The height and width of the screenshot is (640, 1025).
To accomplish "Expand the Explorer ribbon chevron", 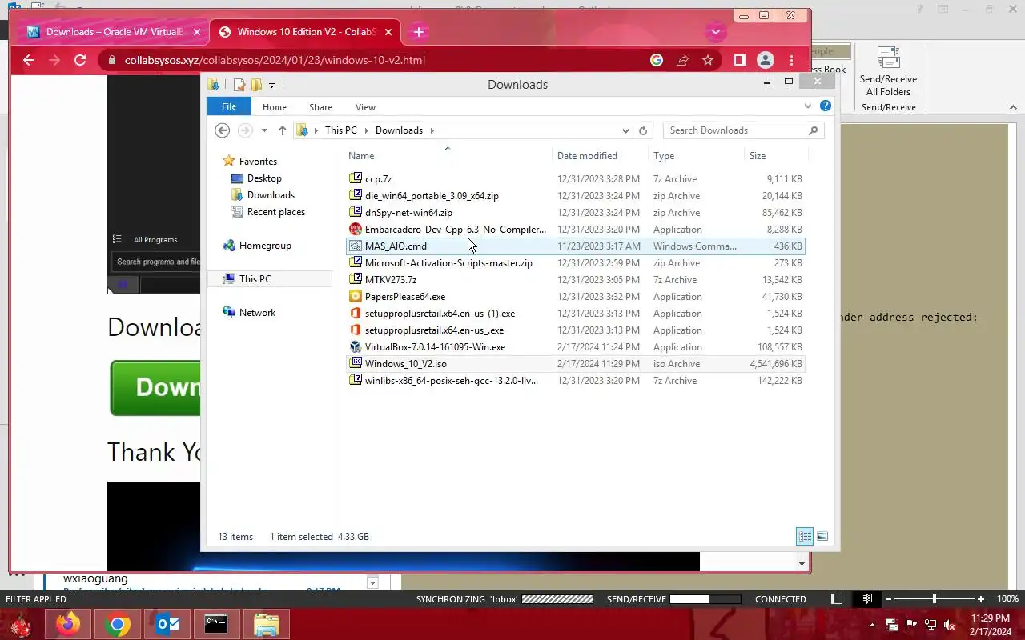I will pyautogui.click(x=808, y=106).
